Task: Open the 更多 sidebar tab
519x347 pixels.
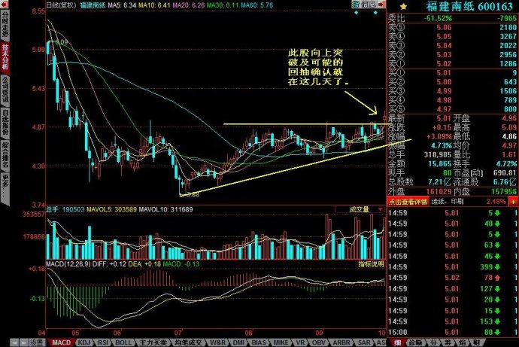Action: (x=5, y=188)
